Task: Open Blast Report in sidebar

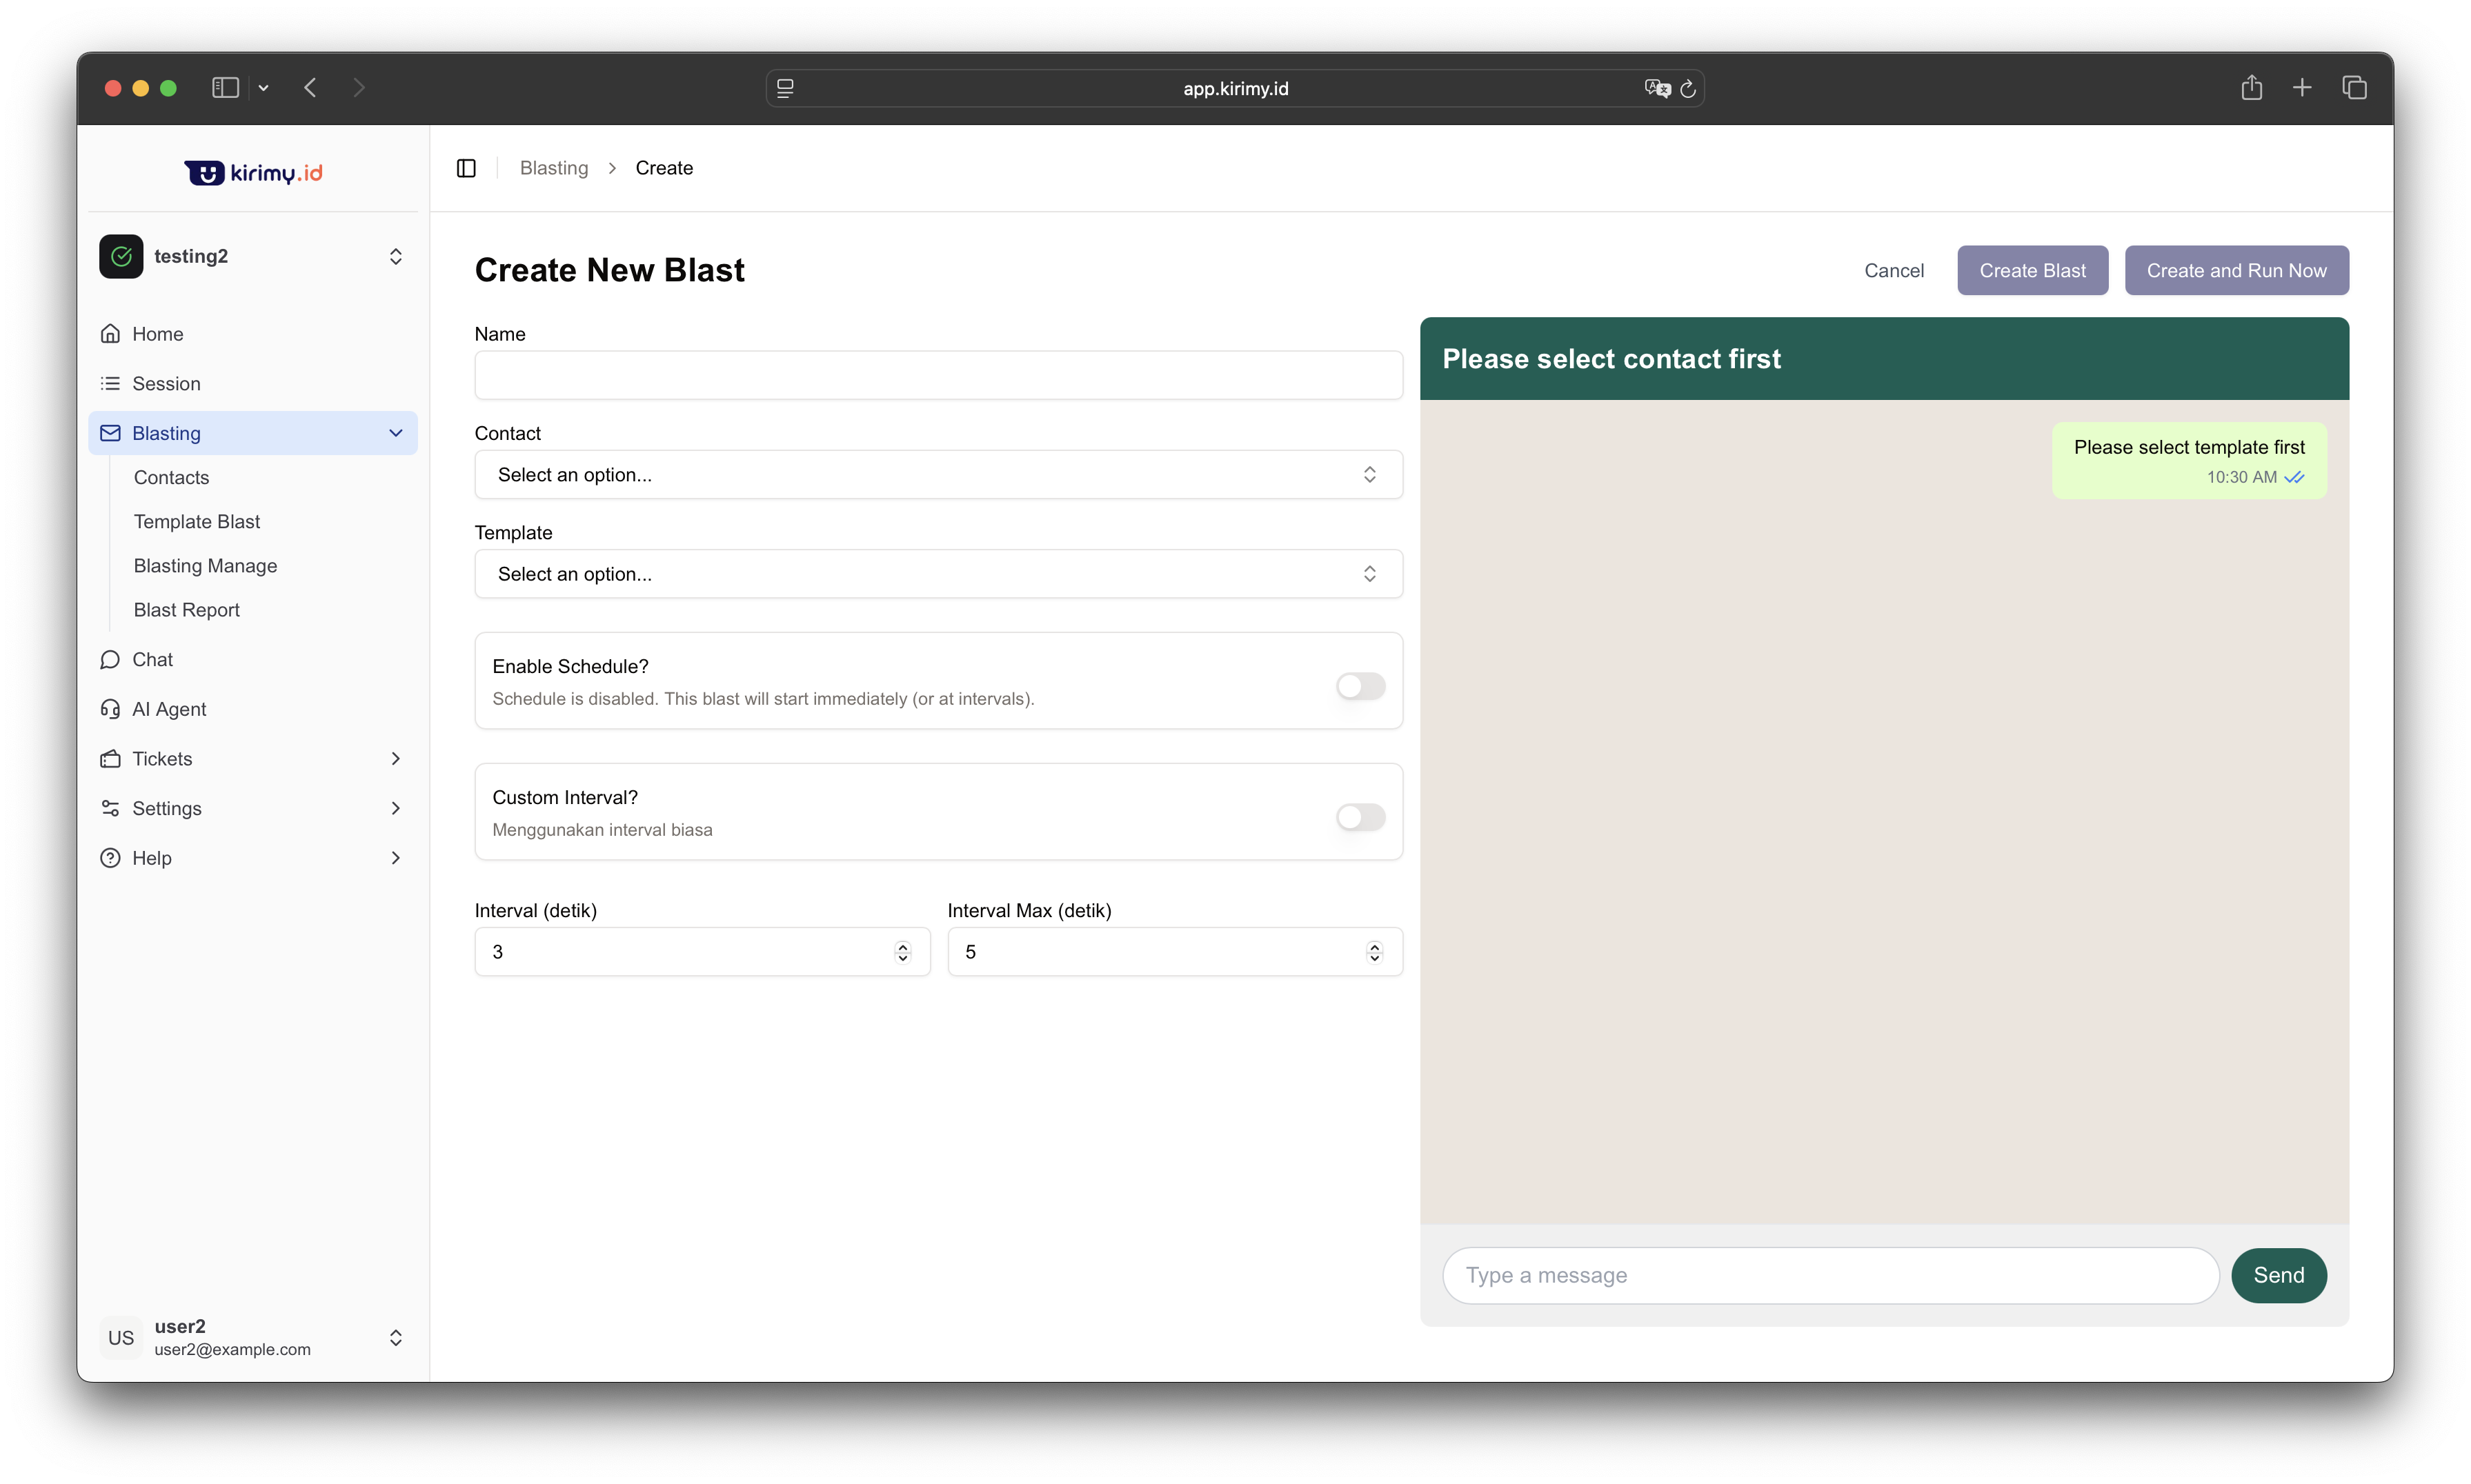Action: [187, 610]
